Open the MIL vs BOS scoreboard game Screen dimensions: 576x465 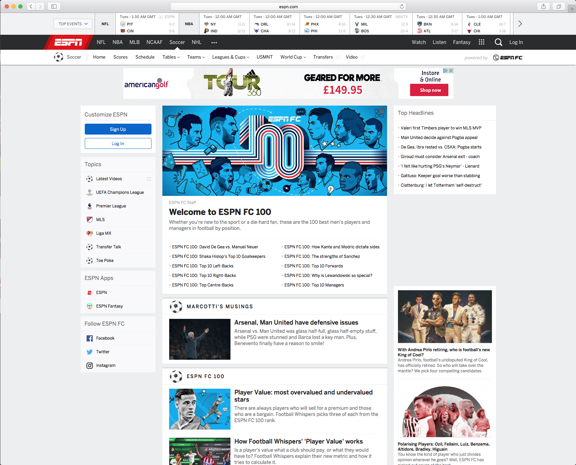point(381,24)
